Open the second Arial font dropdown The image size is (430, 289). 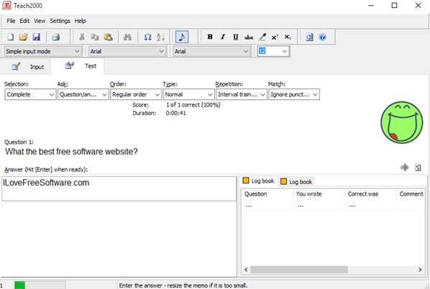coord(211,51)
